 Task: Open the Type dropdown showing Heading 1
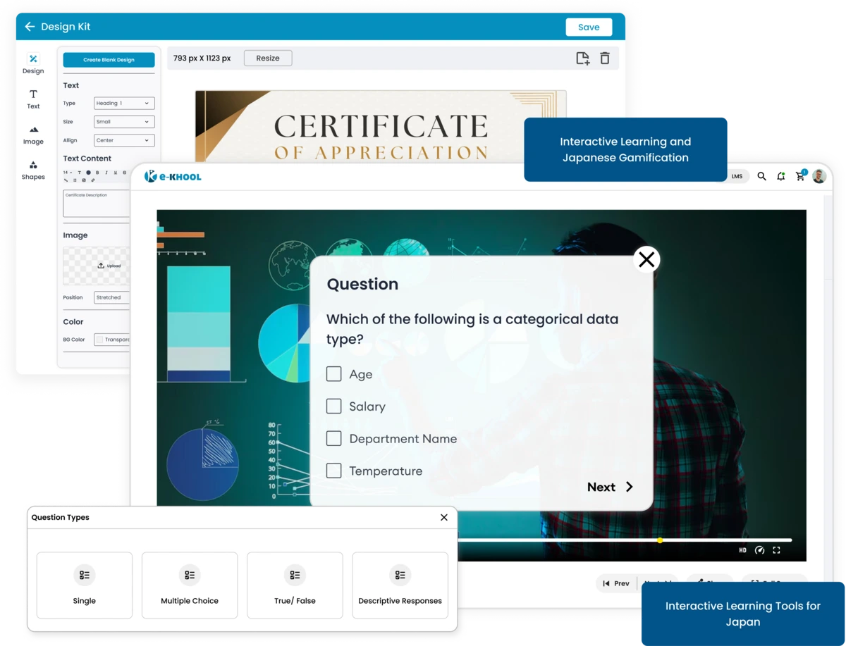(x=124, y=104)
